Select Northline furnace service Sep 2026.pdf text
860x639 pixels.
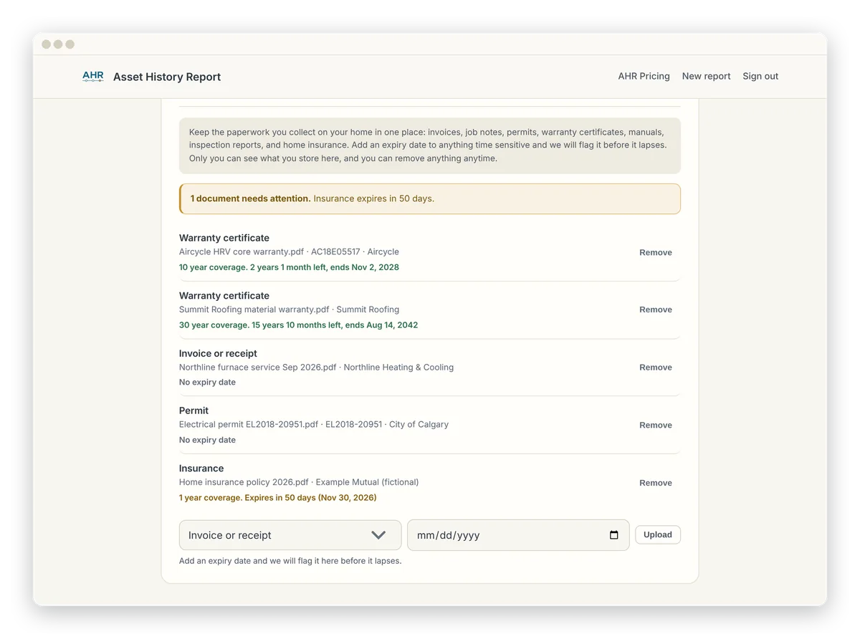[257, 367]
